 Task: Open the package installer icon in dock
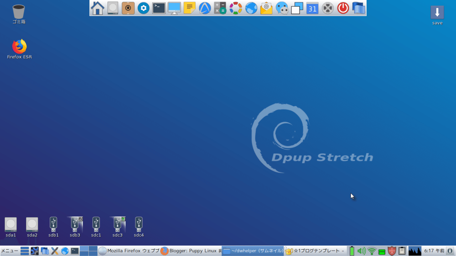pos(128,8)
